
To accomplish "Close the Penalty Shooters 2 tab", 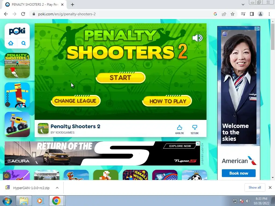I will pyautogui.click(x=62, y=5).
